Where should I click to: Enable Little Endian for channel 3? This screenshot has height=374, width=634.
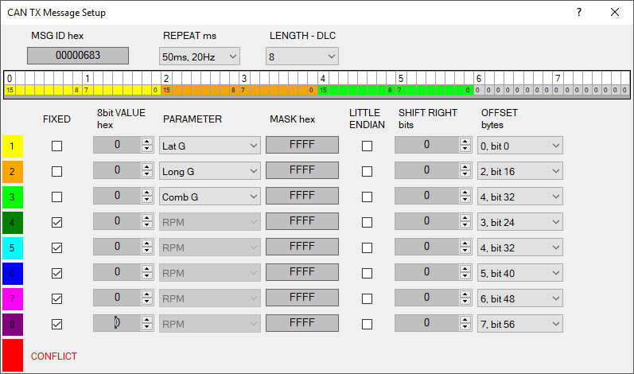point(367,197)
